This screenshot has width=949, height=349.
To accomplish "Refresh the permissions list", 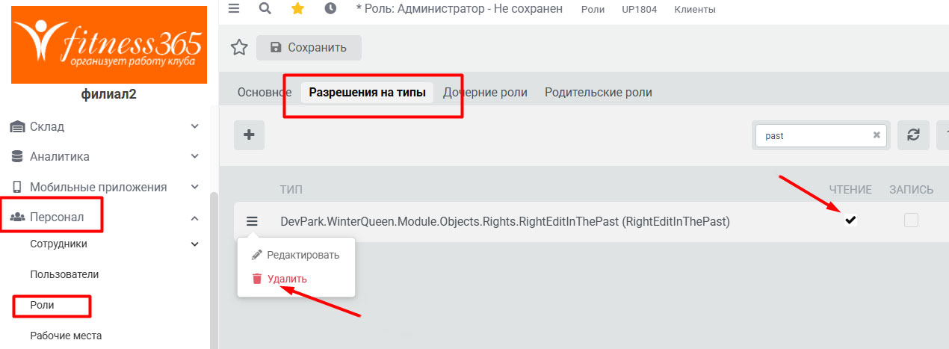I will pos(912,135).
